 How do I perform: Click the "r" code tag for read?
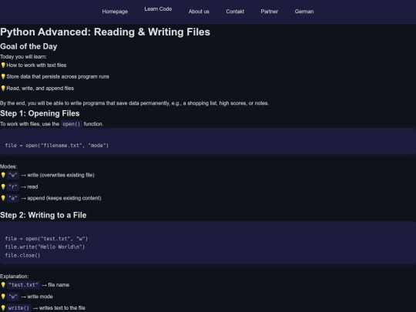click(13, 186)
